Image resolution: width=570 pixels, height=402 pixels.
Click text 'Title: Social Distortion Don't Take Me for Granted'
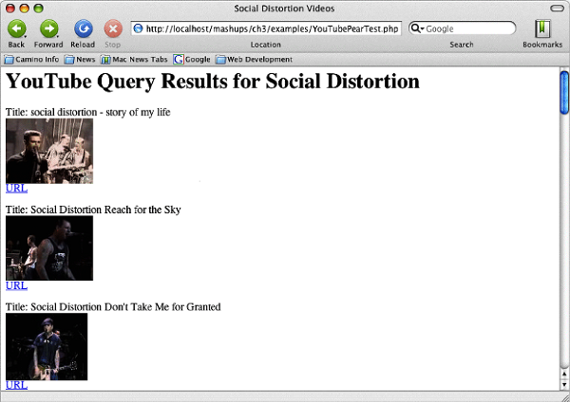pos(113,307)
